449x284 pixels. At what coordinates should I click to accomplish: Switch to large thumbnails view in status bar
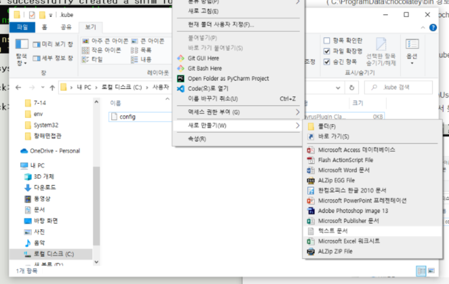[431, 270]
